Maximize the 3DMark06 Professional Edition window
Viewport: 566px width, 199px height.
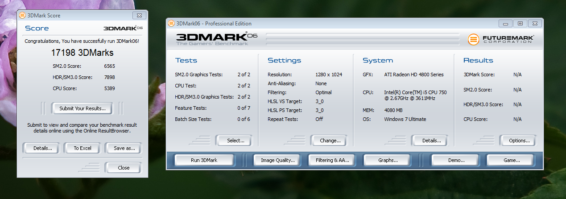click(520, 24)
